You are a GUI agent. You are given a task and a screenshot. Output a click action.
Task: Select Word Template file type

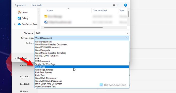click(x=82, y=50)
